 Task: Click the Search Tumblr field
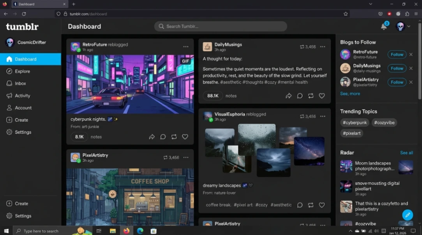pyautogui.click(x=221, y=27)
